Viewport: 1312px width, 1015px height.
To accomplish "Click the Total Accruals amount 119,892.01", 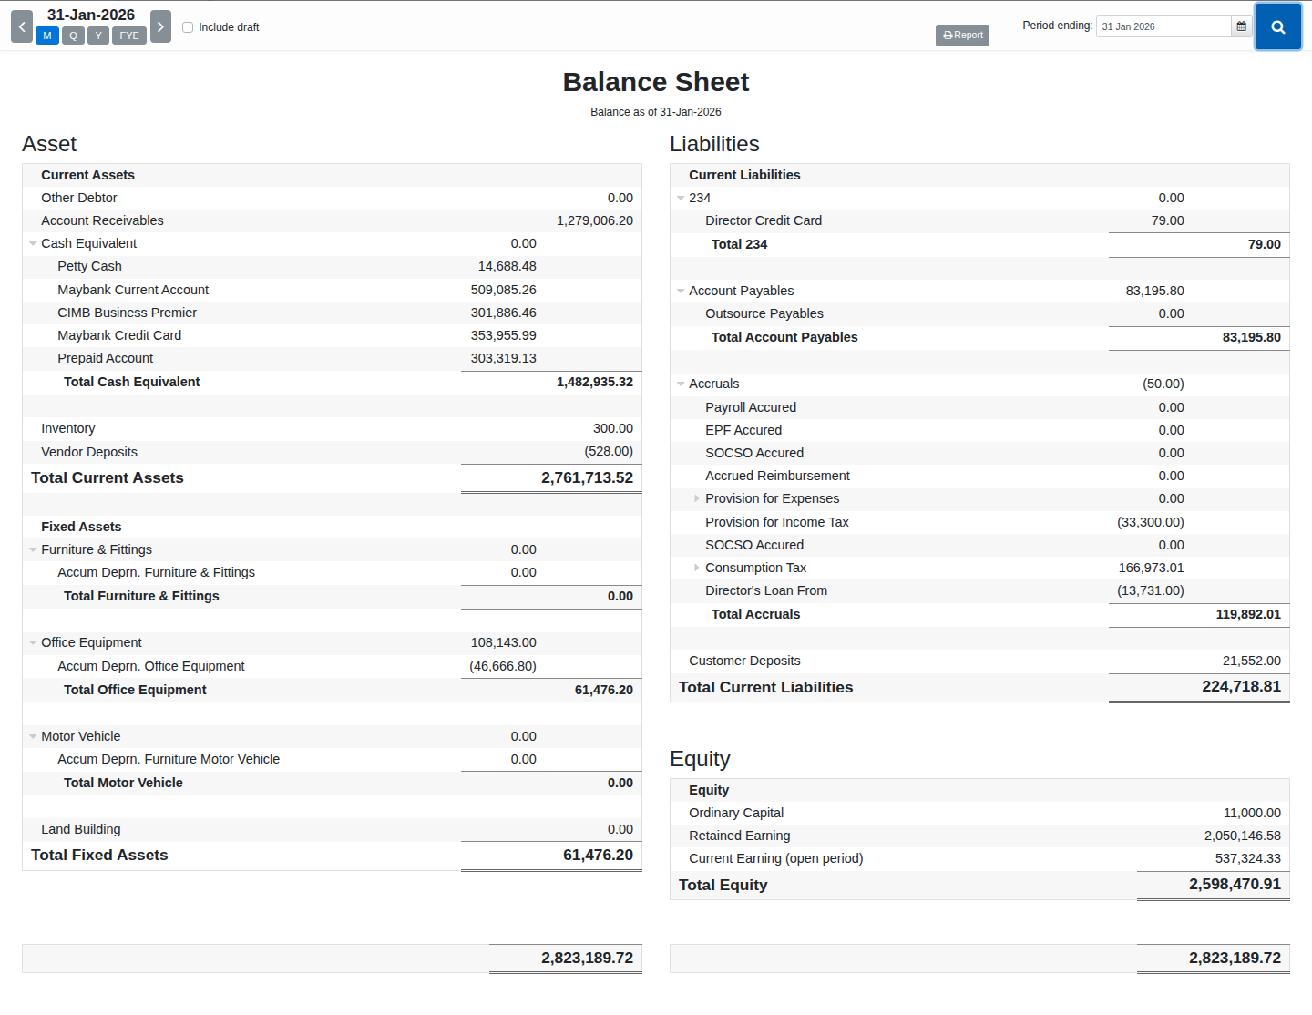I will click(x=1248, y=614).
